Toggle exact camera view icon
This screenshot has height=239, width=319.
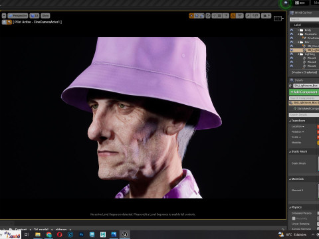pyautogui.click(x=9, y=22)
